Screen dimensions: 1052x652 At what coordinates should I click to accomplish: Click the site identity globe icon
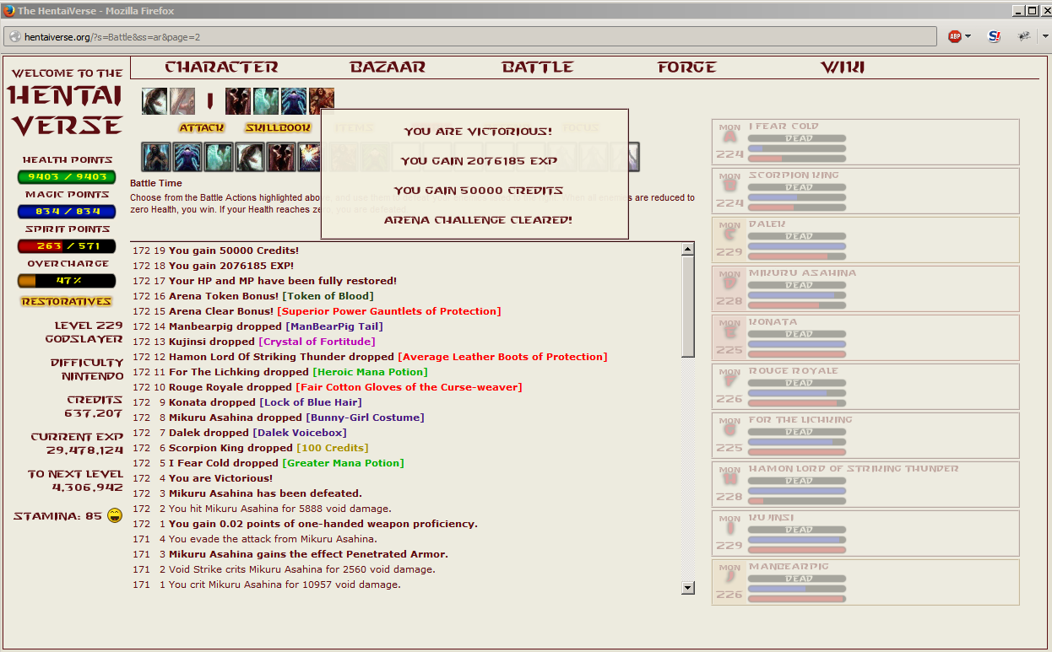(x=14, y=37)
